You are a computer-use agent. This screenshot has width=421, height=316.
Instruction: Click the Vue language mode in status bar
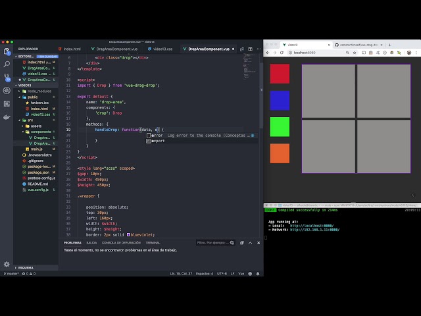coord(241,274)
